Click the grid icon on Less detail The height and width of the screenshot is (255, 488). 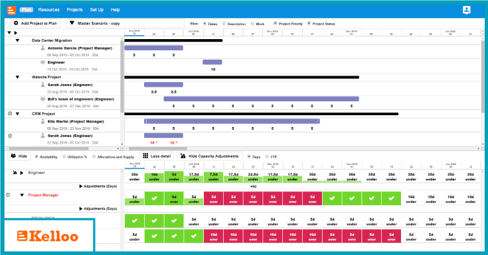pyautogui.click(x=145, y=156)
